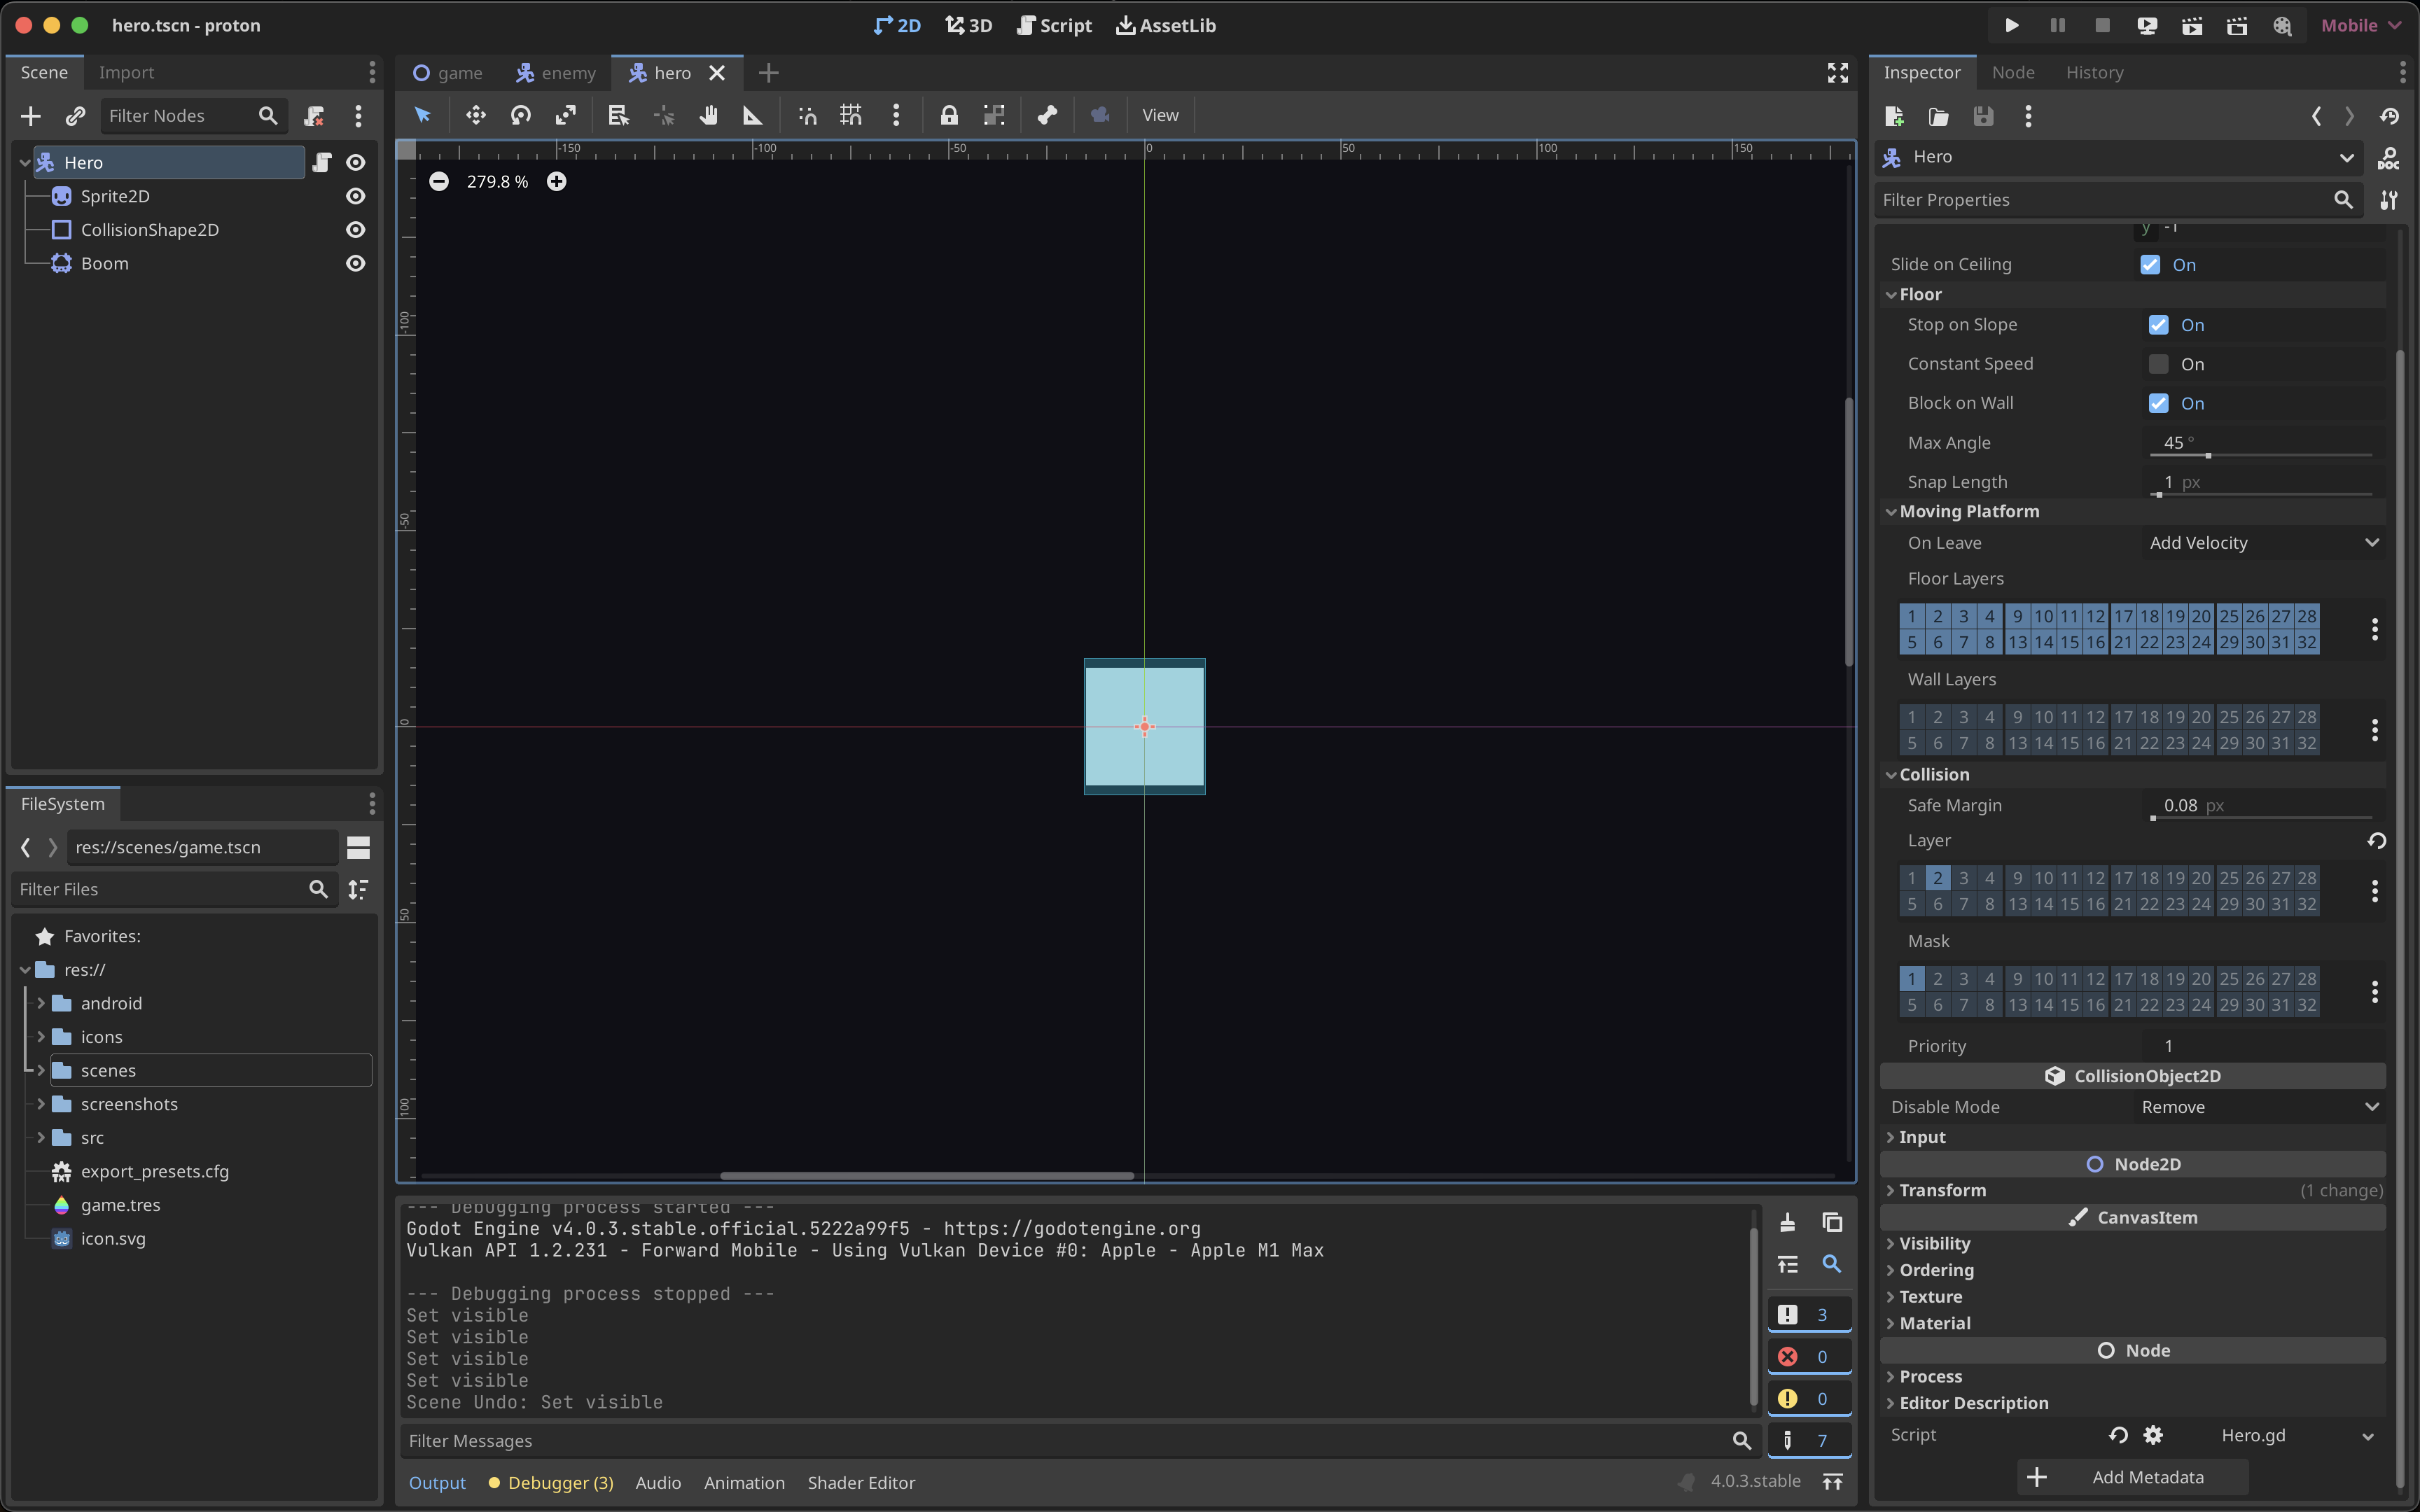Viewport: 2420px width, 1512px height.
Task: Activate the Pan Mode hand tool
Action: tap(708, 115)
